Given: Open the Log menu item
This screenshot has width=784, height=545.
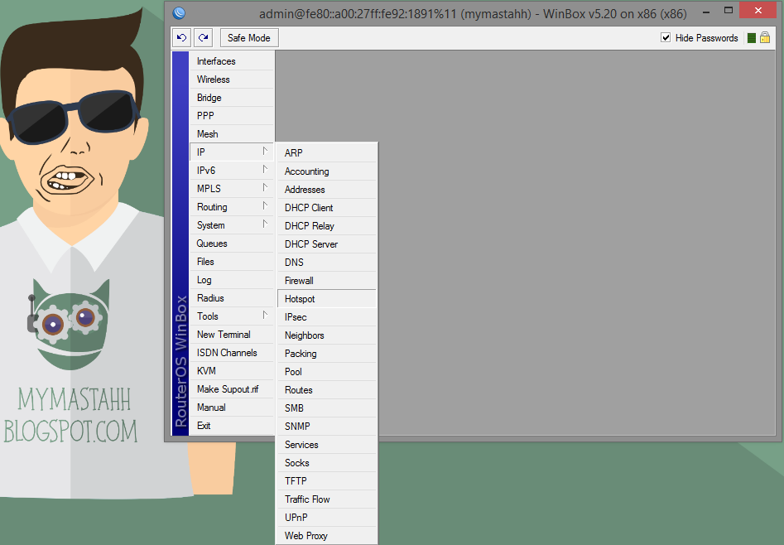Looking at the screenshot, I should 232,280.
